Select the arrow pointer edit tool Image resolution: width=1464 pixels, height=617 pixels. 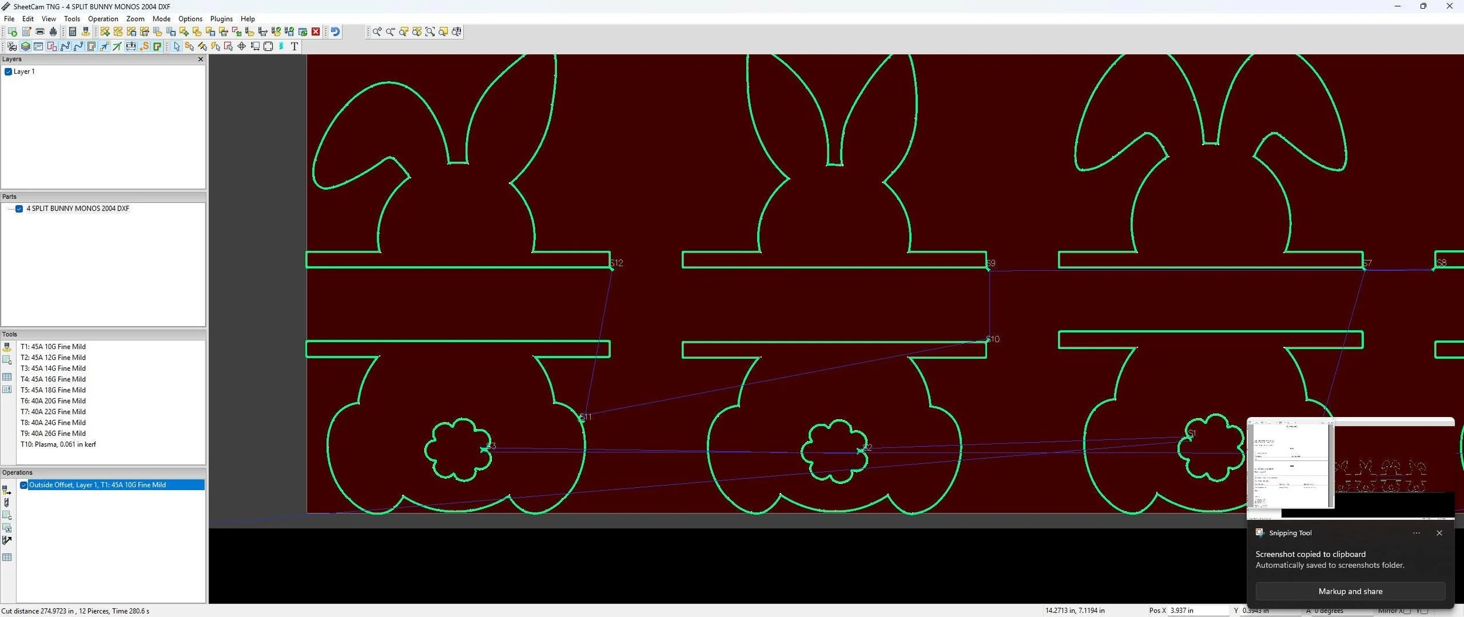click(x=176, y=46)
